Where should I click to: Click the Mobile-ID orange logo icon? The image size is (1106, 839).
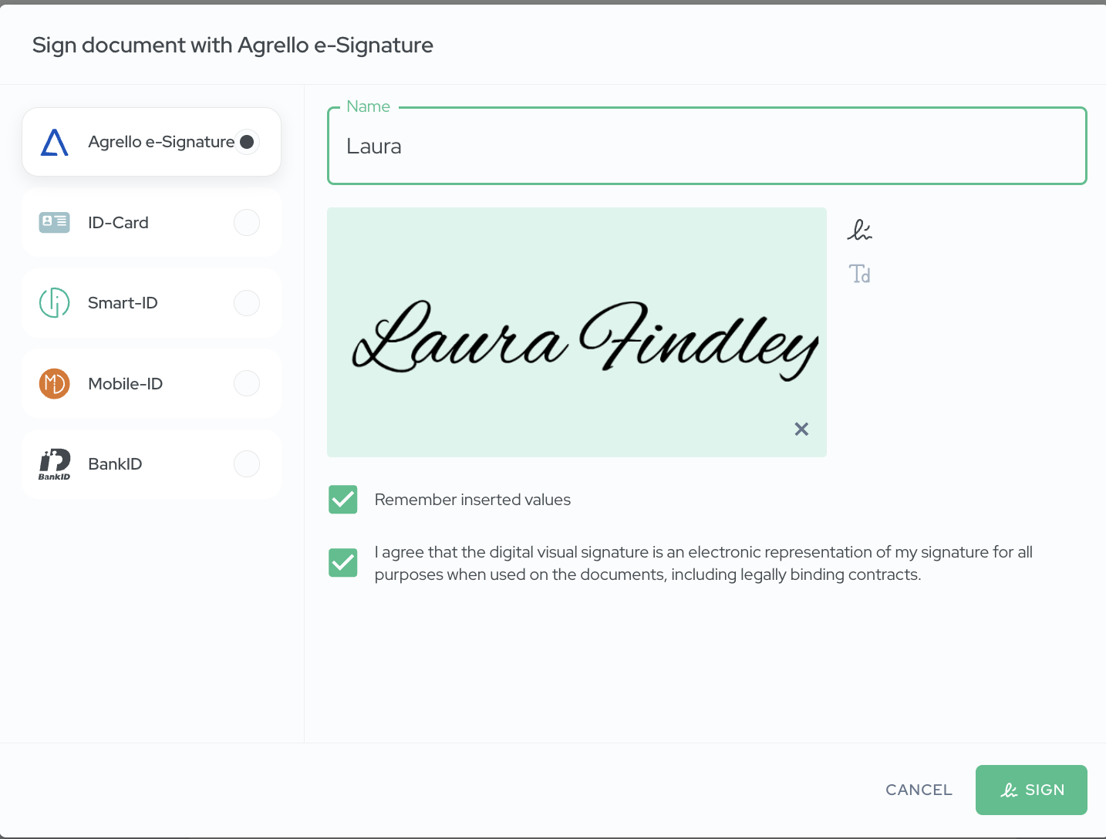point(54,383)
